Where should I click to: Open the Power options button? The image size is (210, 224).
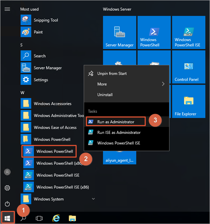7,204
